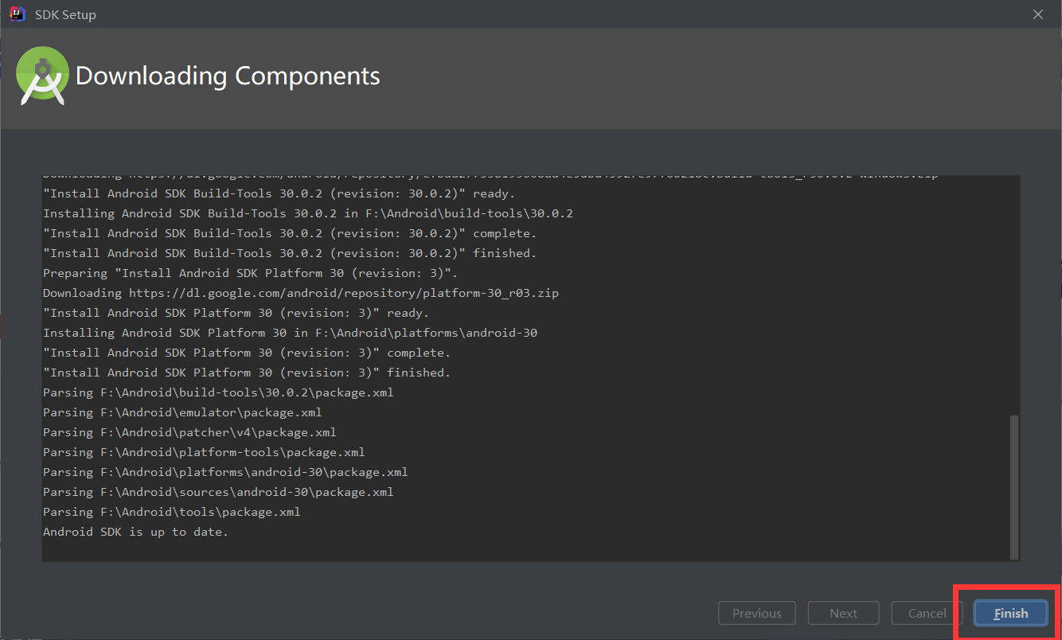Click the log scrollbar thumb
The image size is (1062, 640).
coord(1013,486)
